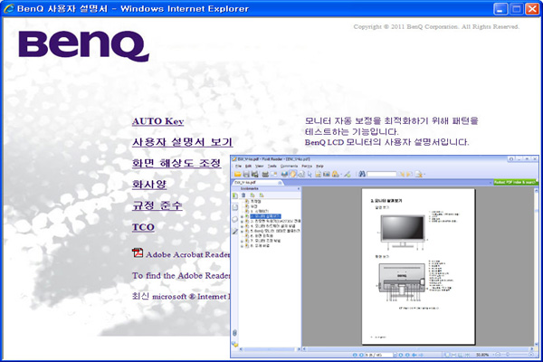
Task: Open the 화사양 link
Action: tap(149, 185)
